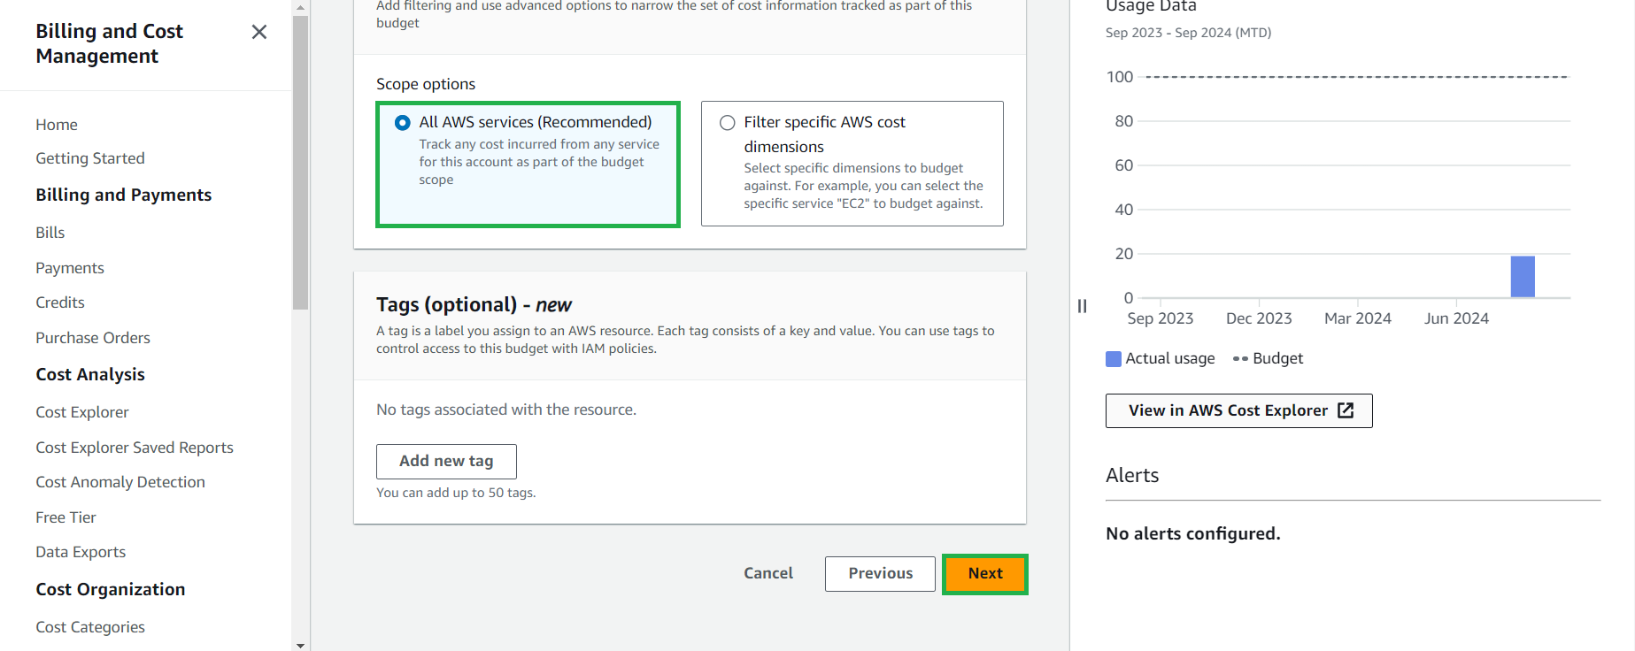1635x651 pixels.
Task: Click the Billing and Payments heading
Action: coord(124,195)
